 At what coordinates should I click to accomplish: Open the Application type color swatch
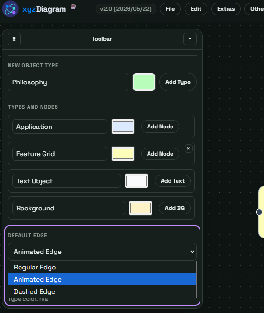tap(123, 127)
